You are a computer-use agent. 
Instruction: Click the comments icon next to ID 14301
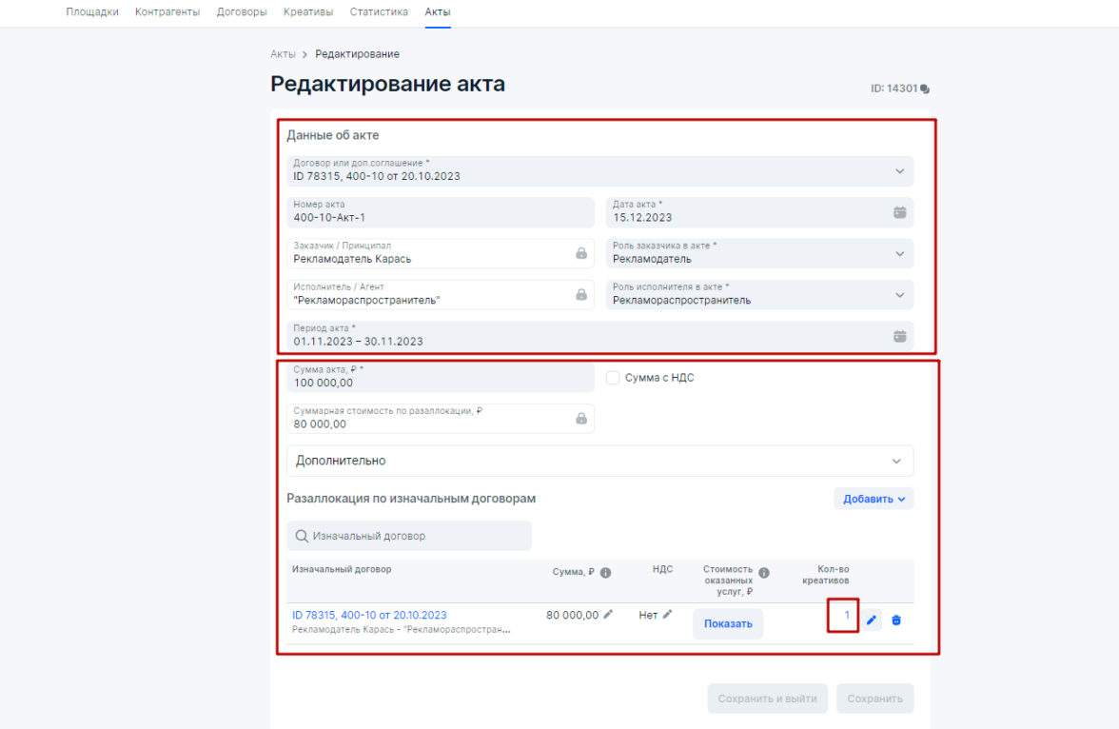coord(925,89)
